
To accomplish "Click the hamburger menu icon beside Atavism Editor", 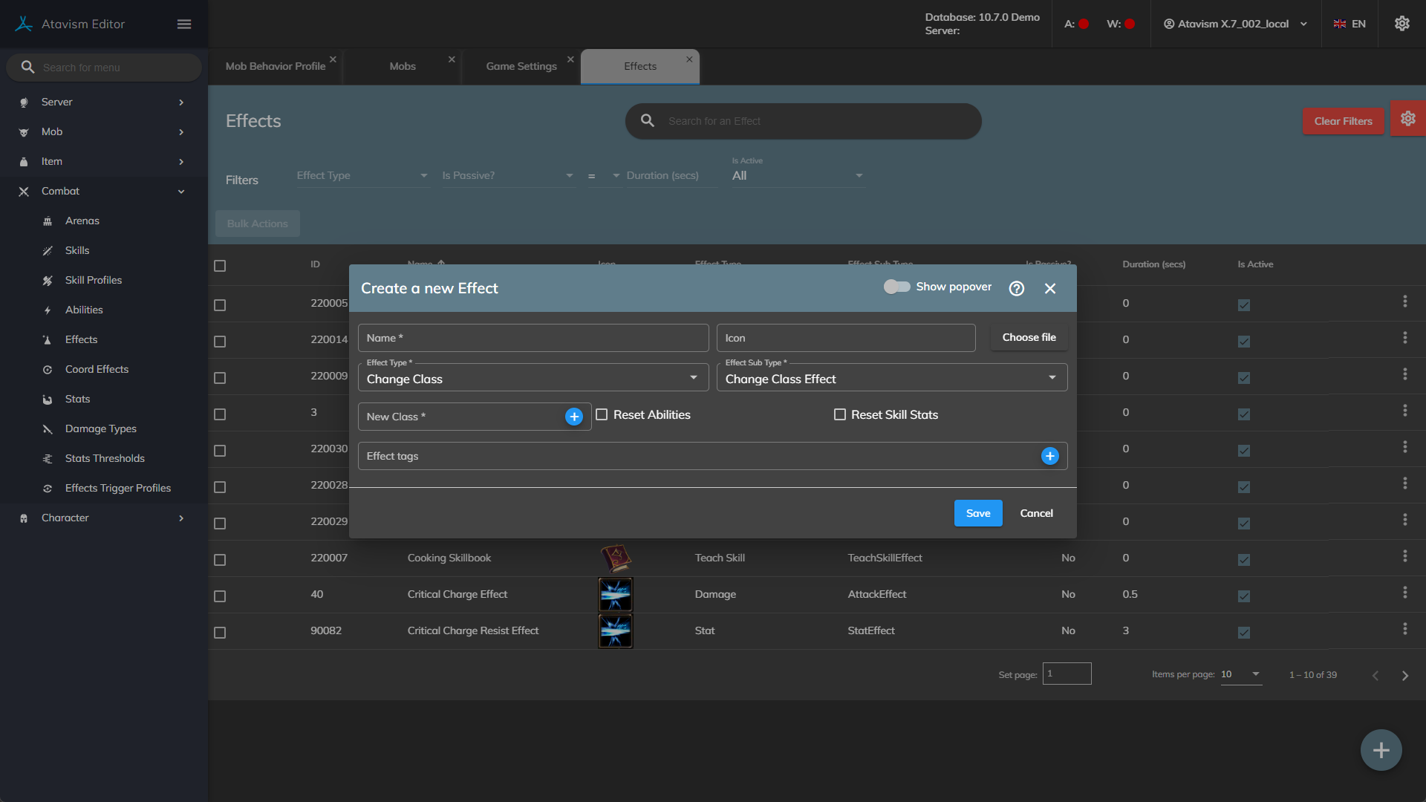I will (184, 24).
